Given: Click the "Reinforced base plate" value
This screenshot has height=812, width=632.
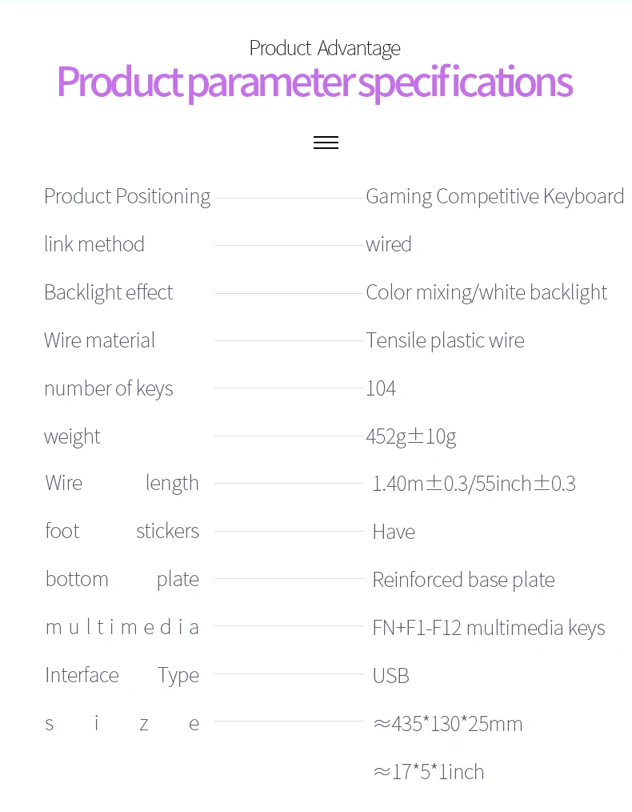Looking at the screenshot, I should (463, 580).
